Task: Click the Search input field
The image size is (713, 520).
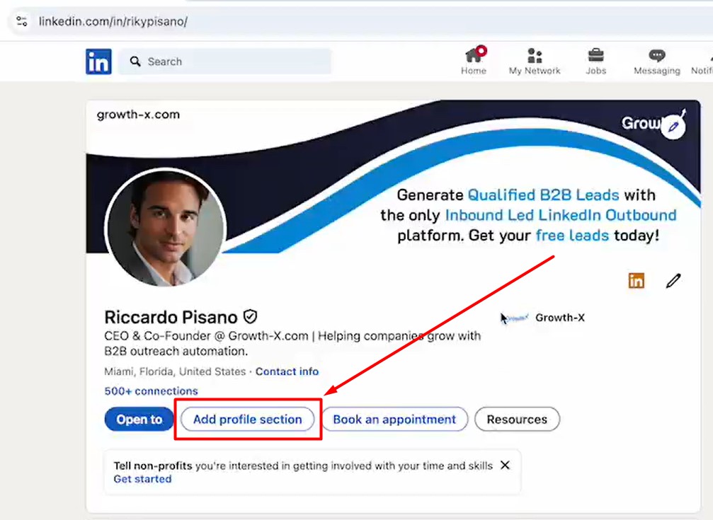Action: [x=224, y=62]
